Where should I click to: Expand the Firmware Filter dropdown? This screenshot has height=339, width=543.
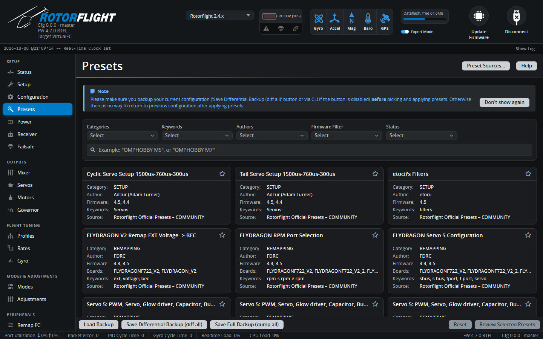click(347, 136)
